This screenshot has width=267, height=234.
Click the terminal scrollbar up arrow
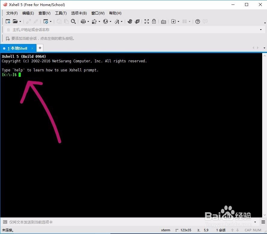(x=265, y=56)
